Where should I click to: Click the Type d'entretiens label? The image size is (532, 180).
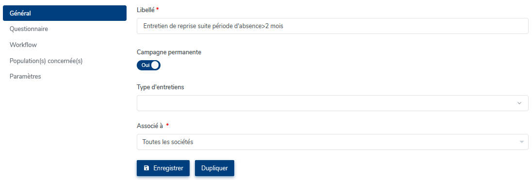(161, 87)
